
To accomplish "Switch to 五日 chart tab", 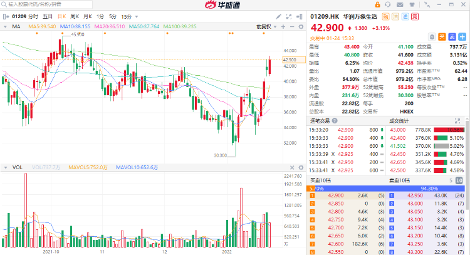I will point(48,16).
